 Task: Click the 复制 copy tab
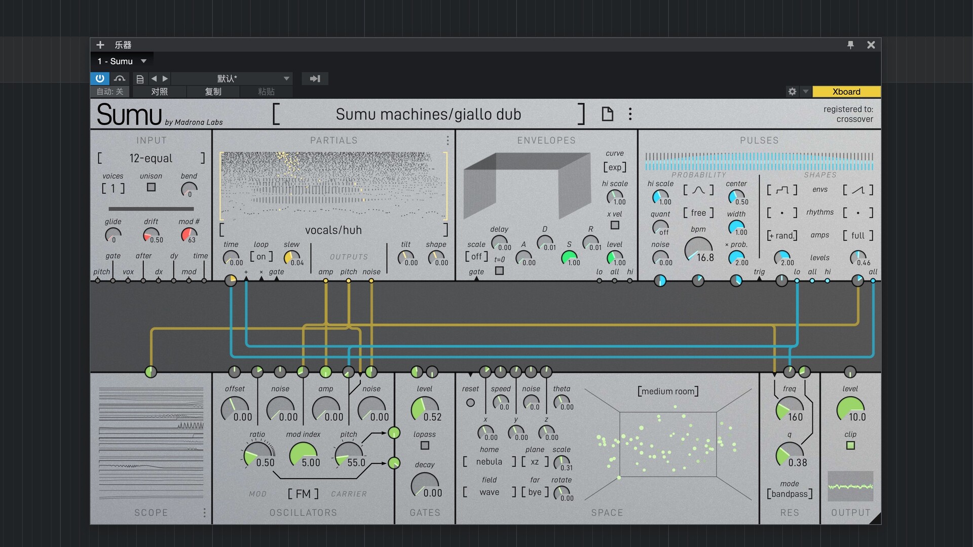pyautogui.click(x=213, y=92)
